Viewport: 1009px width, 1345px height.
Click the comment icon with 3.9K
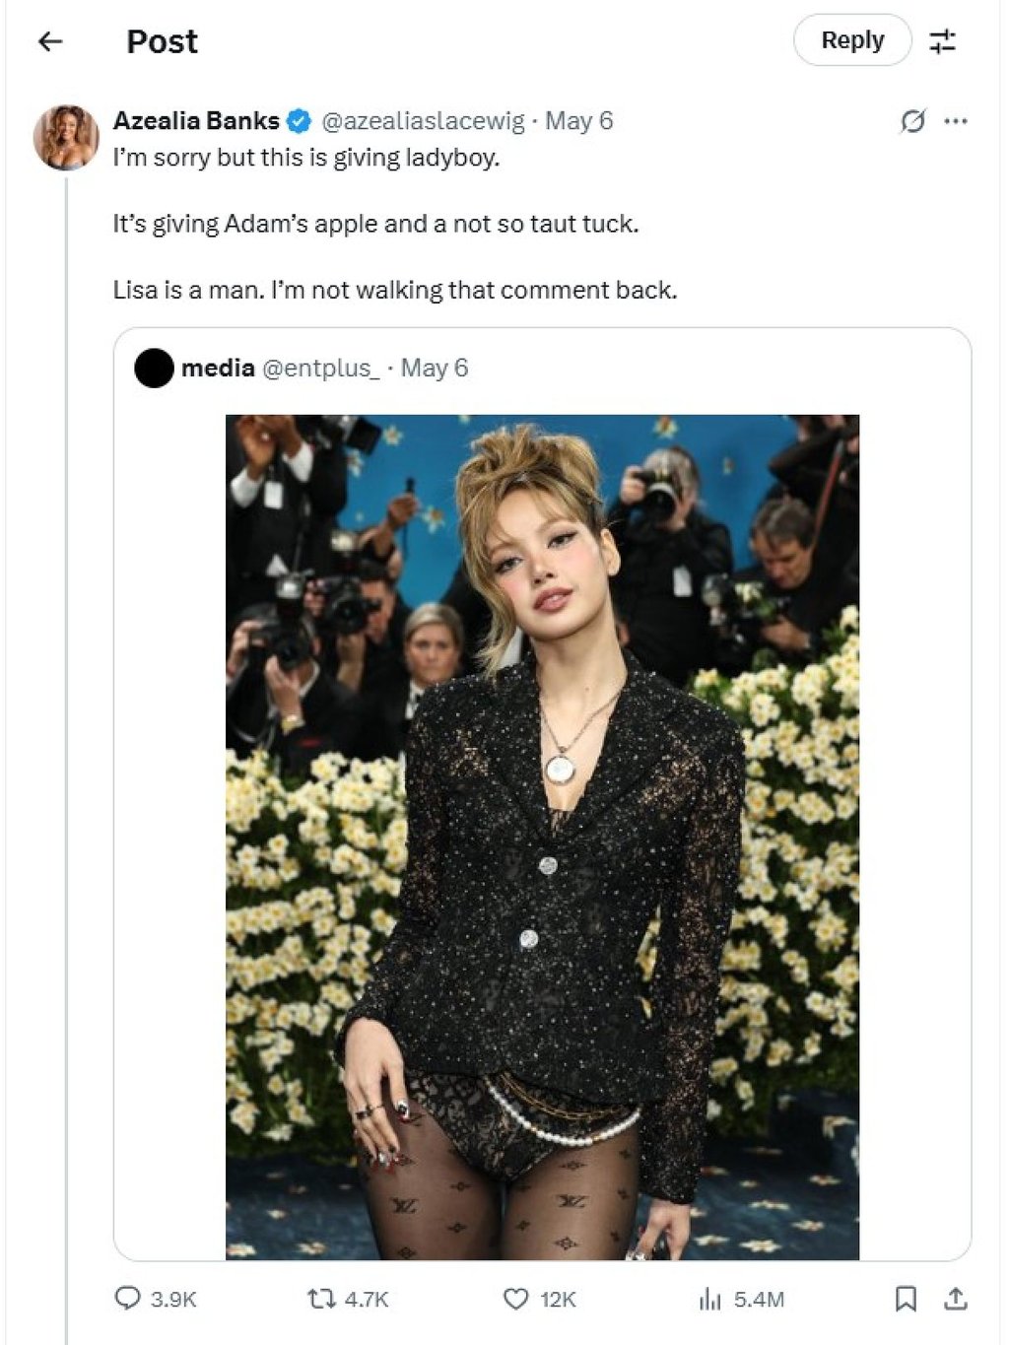pyautogui.click(x=128, y=1299)
